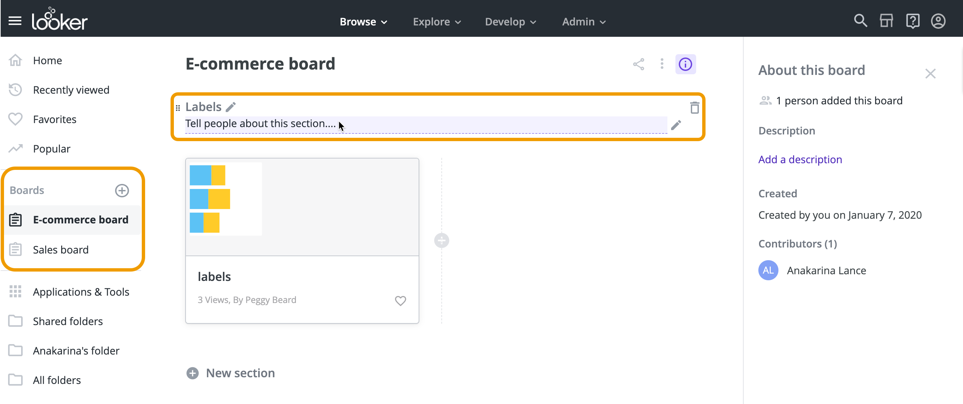Image resolution: width=963 pixels, height=404 pixels.
Task: Go to Recently viewed in sidebar
Action: [x=71, y=90]
